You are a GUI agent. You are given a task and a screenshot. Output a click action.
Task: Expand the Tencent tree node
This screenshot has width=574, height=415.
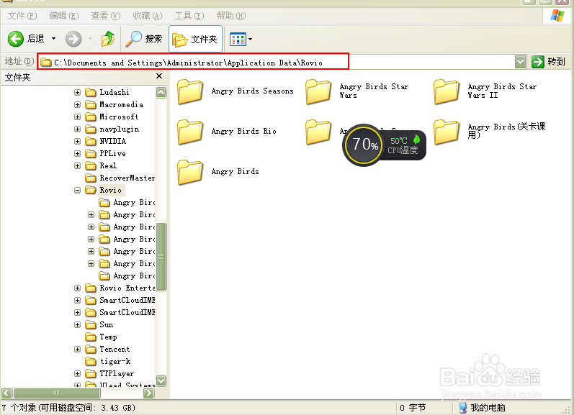(x=77, y=349)
